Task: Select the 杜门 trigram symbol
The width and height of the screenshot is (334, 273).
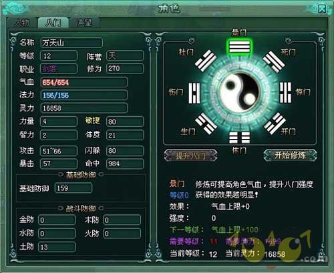Action: (206, 61)
